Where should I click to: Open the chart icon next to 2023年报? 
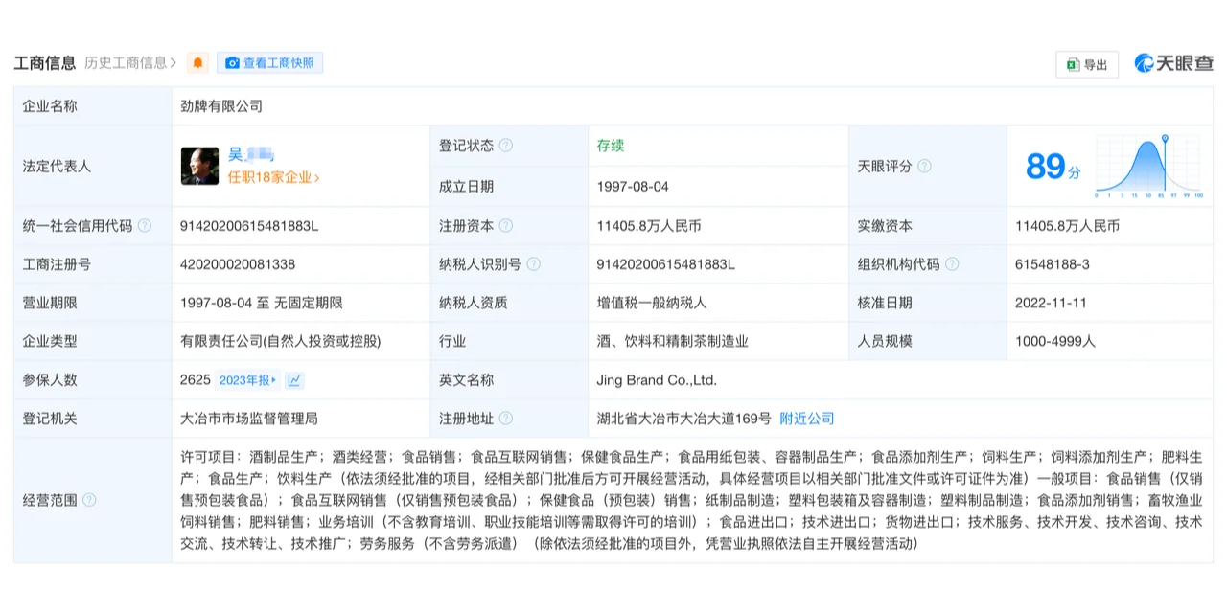(293, 380)
